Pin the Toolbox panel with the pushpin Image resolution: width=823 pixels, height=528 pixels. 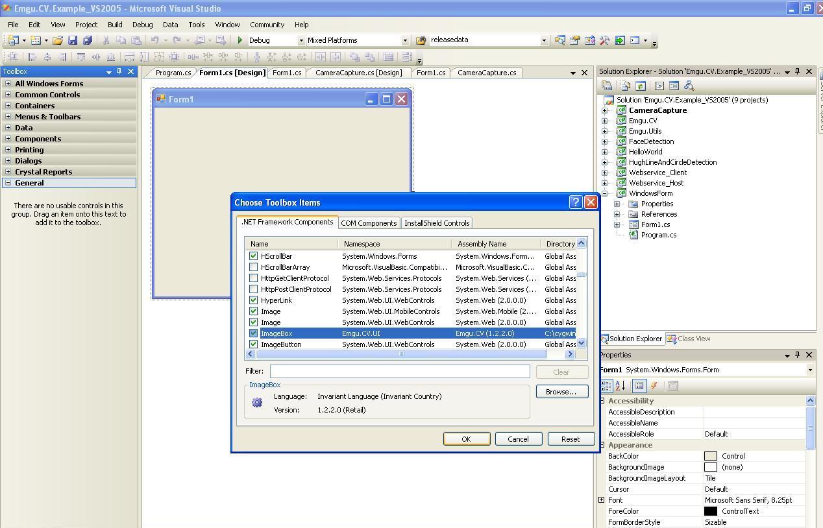[x=119, y=71]
